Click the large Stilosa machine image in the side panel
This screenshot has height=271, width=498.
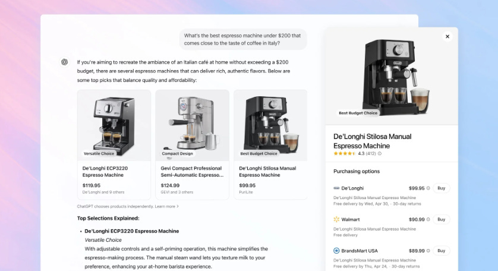(x=392, y=76)
